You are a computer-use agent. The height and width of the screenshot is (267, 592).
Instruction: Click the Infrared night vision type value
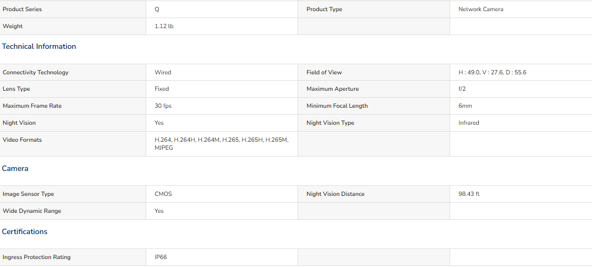tap(469, 123)
